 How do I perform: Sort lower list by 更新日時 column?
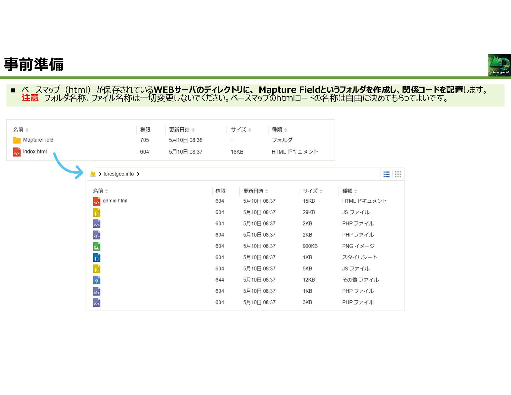(x=255, y=191)
